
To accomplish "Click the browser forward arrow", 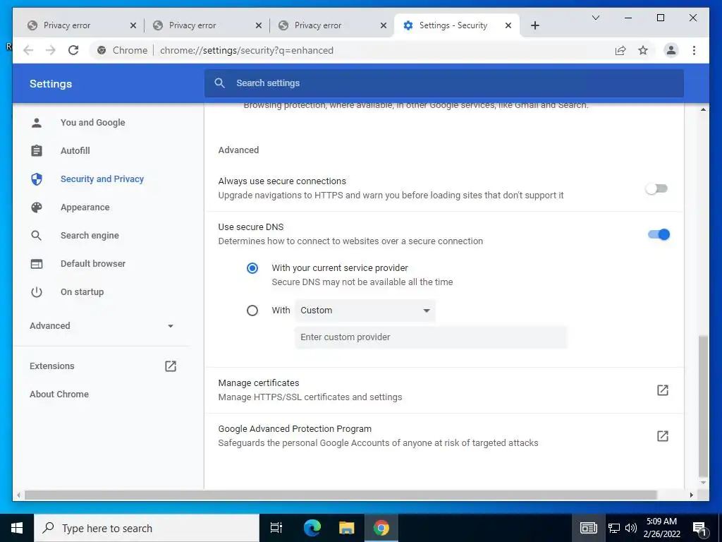I will click(51, 50).
